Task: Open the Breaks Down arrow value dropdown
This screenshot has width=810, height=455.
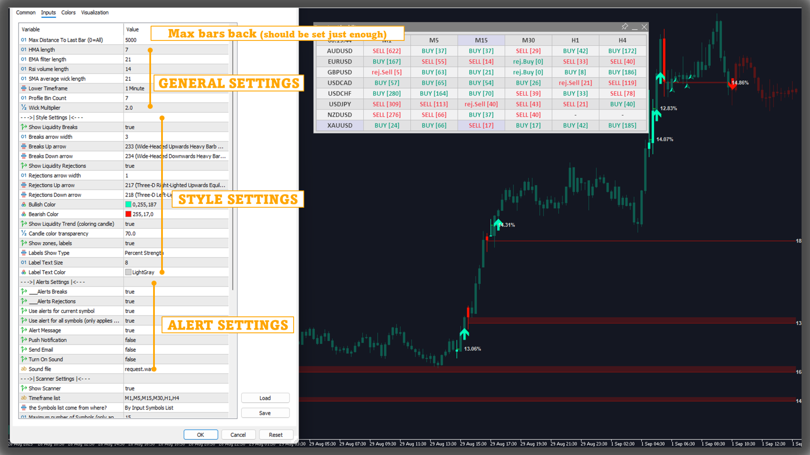Action: click(176, 156)
